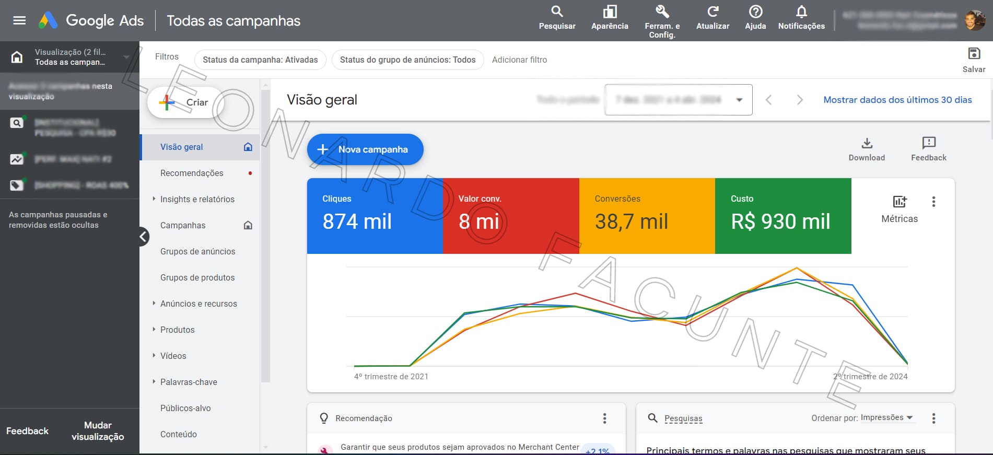Click the Nova campanha button
Viewport: 993px width, 455px height.
[365, 149]
